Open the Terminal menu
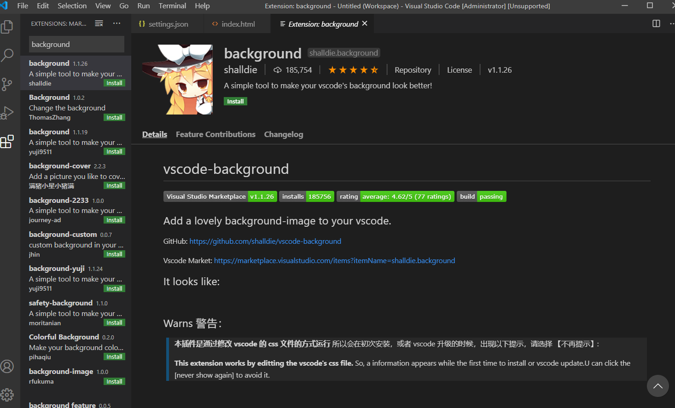The image size is (675, 408). pos(172,6)
